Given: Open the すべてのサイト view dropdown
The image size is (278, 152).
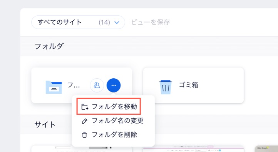Looking at the screenshot, I should [x=78, y=22].
